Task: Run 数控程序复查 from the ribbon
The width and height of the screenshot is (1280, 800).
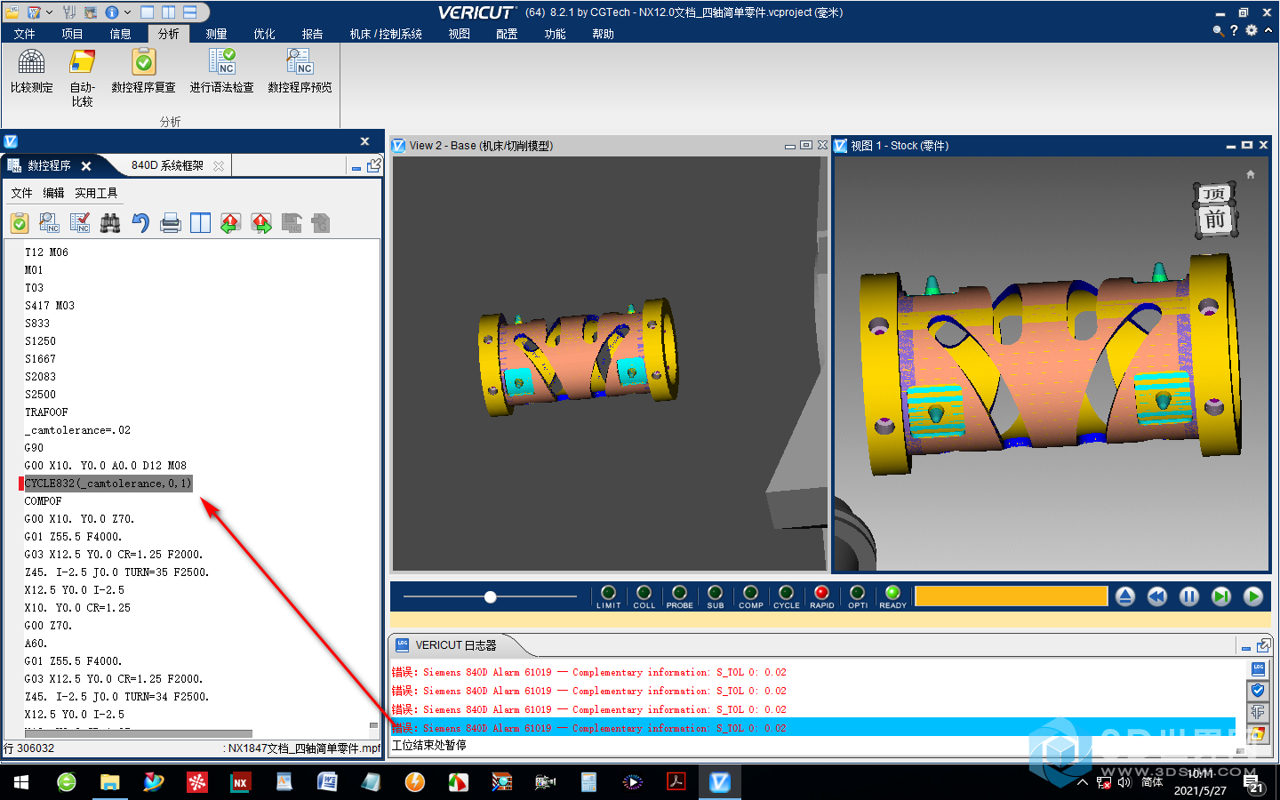Action: (144, 71)
